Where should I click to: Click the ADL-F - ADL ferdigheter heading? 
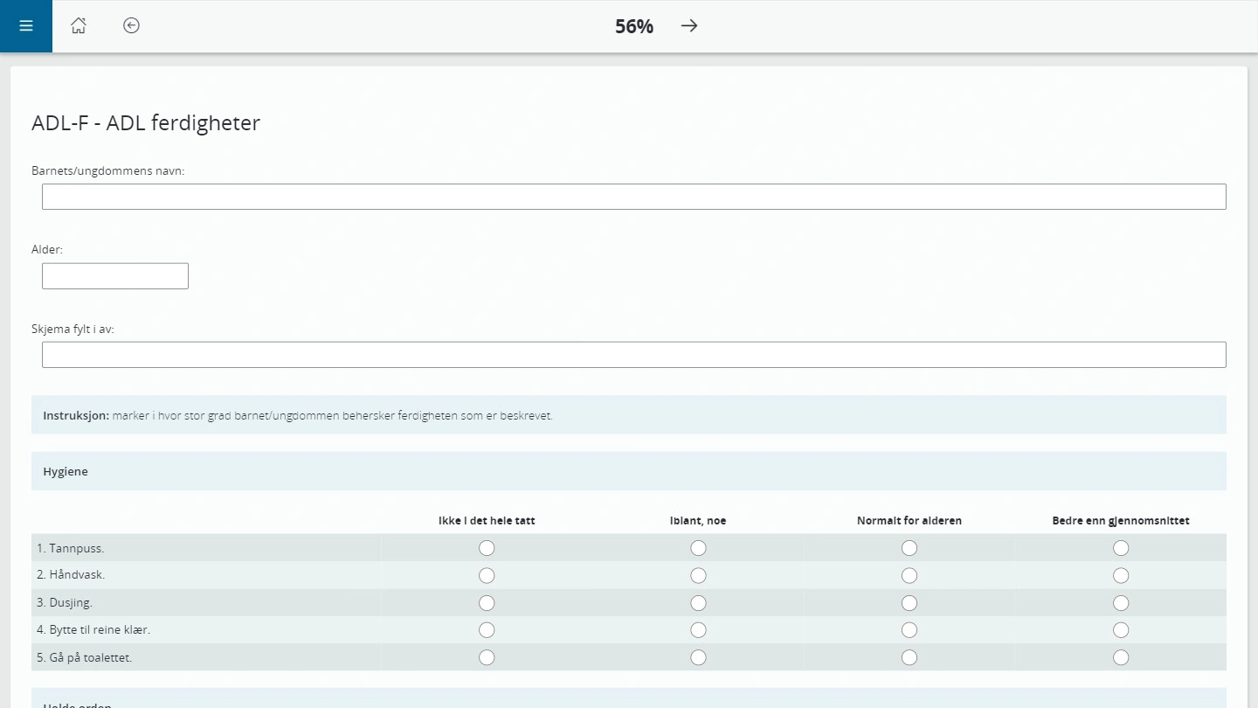[x=146, y=123]
